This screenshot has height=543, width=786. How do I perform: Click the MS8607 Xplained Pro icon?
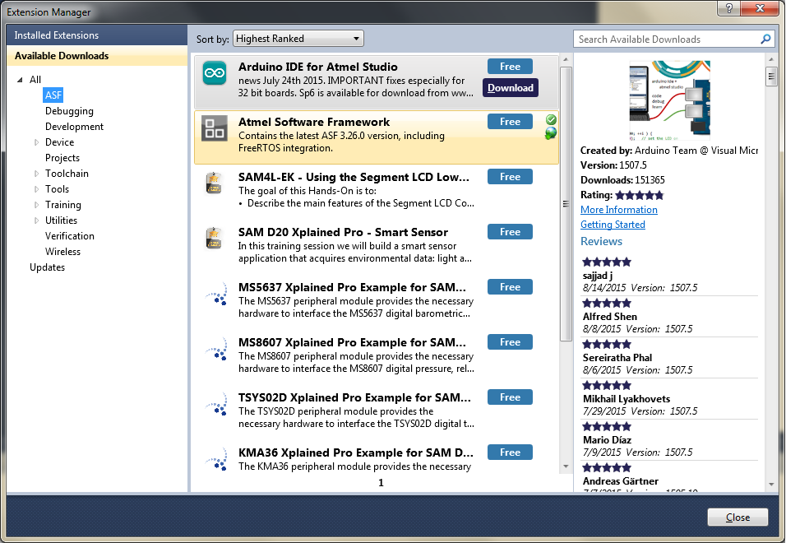click(216, 348)
